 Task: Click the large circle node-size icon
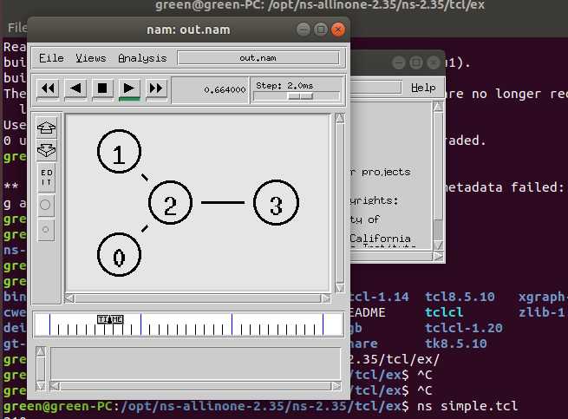45,205
